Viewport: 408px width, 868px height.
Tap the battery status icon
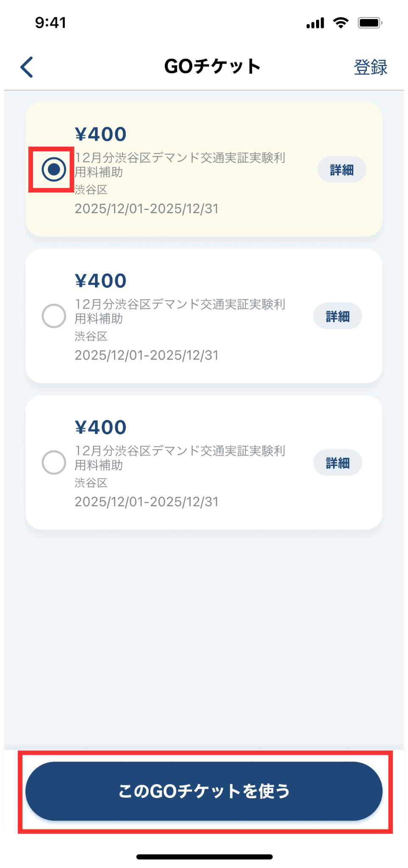[x=370, y=22]
